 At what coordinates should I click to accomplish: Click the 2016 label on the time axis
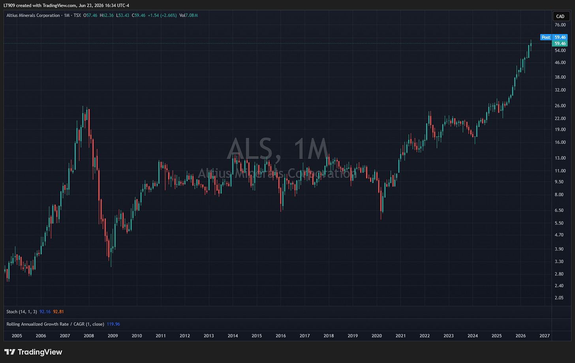click(281, 336)
